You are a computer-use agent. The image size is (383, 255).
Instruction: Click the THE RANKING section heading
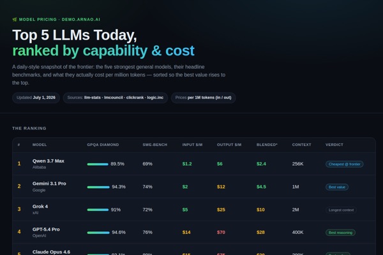pyautogui.click(x=29, y=128)
